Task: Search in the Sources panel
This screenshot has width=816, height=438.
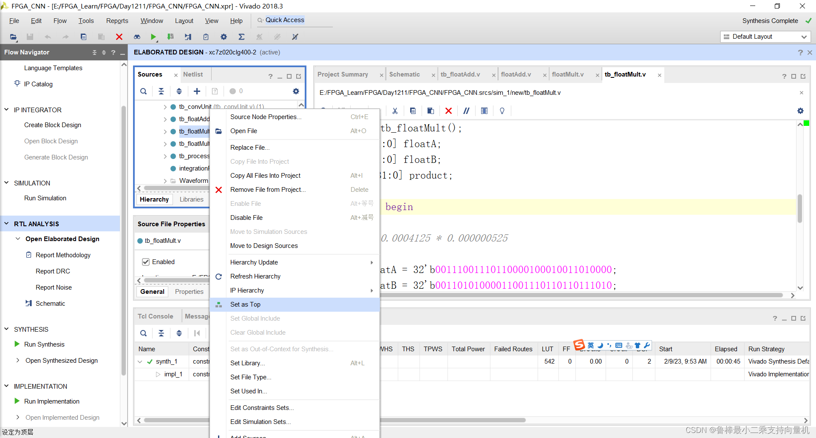Action: 144,91
